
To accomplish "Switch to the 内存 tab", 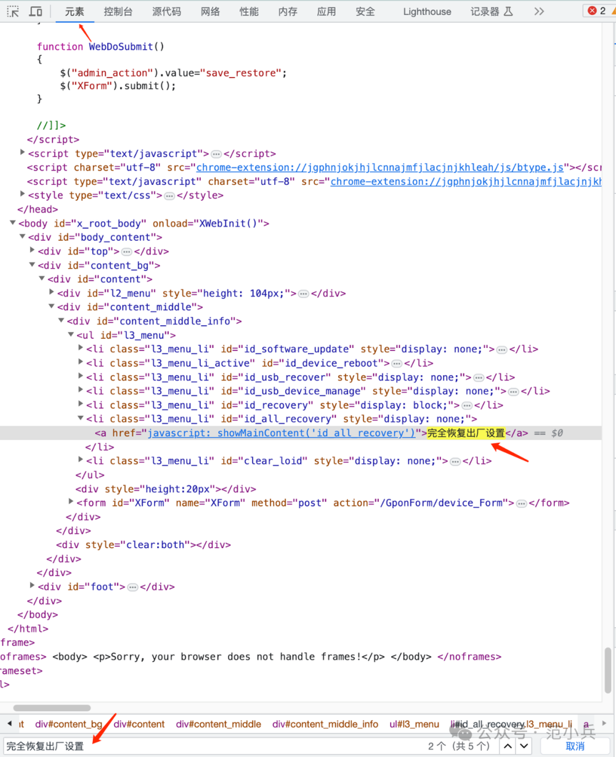I will click(x=288, y=12).
